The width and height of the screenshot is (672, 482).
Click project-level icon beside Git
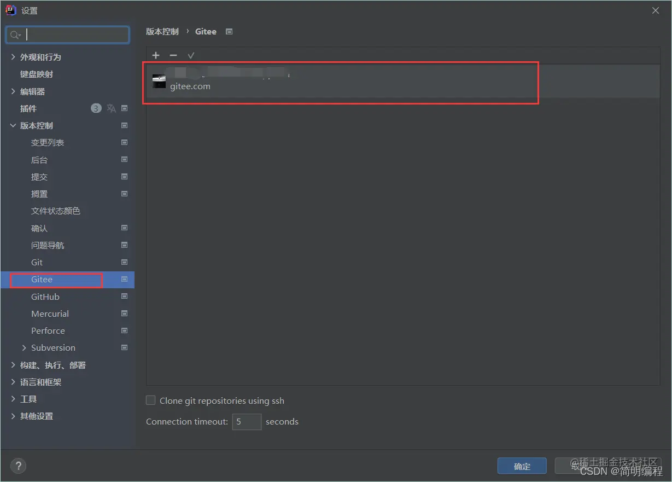(x=125, y=262)
